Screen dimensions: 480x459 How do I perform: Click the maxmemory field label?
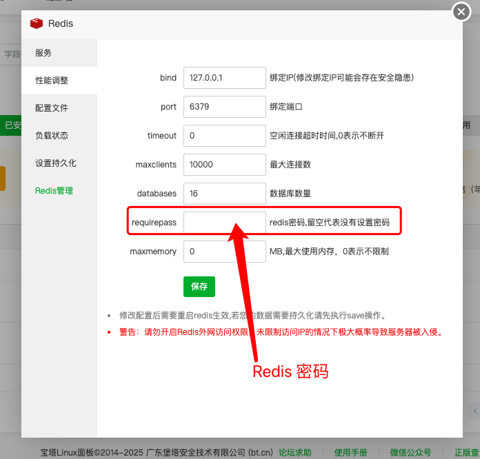[x=153, y=252]
